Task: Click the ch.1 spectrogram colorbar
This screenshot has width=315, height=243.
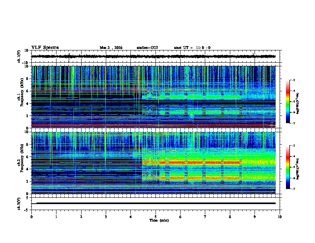Action: click(x=288, y=102)
